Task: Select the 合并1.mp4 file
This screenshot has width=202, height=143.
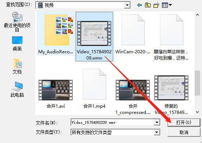Action: point(94,89)
